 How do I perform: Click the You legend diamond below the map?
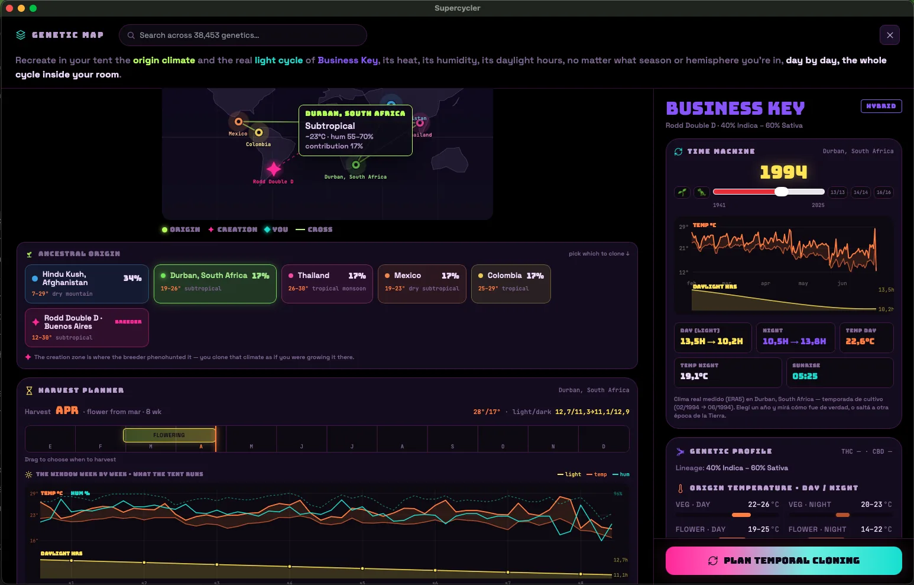pyautogui.click(x=267, y=230)
